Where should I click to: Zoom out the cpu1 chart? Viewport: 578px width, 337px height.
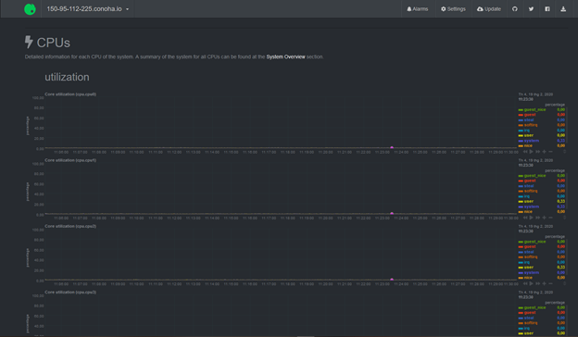coord(550,218)
